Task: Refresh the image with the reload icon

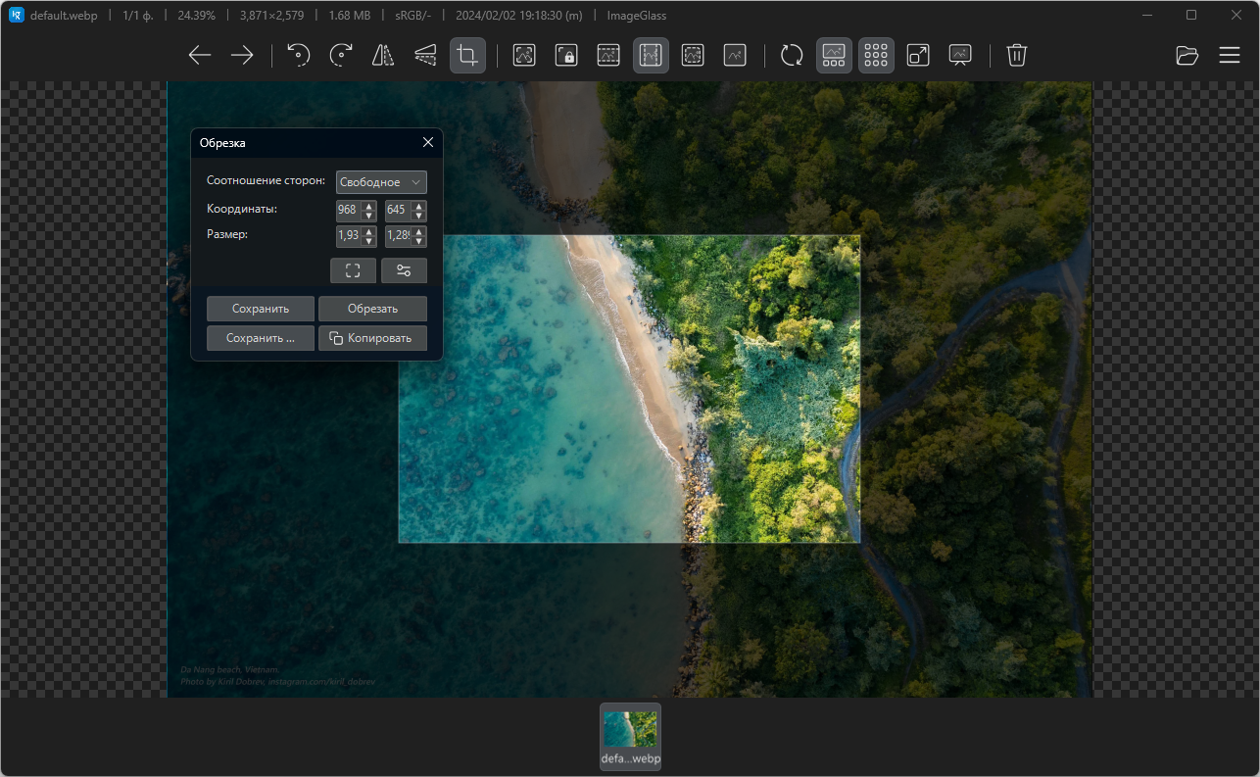Action: tap(792, 56)
